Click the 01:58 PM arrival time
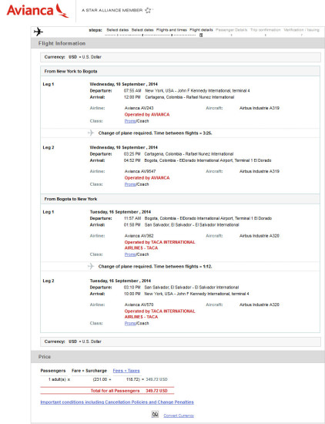The height and width of the screenshot is (424, 325). [132, 224]
